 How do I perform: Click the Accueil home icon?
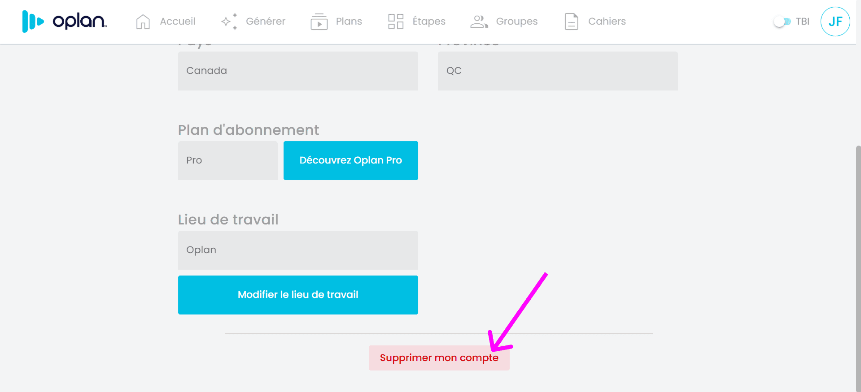[x=143, y=22]
